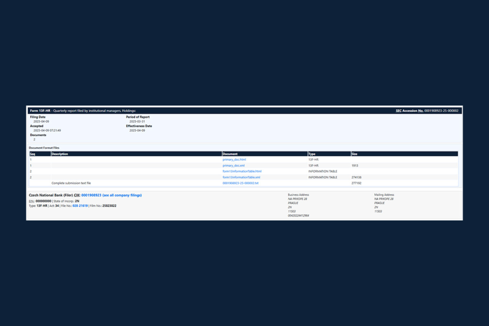The height and width of the screenshot is (326, 489).
Task: Click the Form 13F-HR title text
Action: pyautogui.click(x=40, y=111)
